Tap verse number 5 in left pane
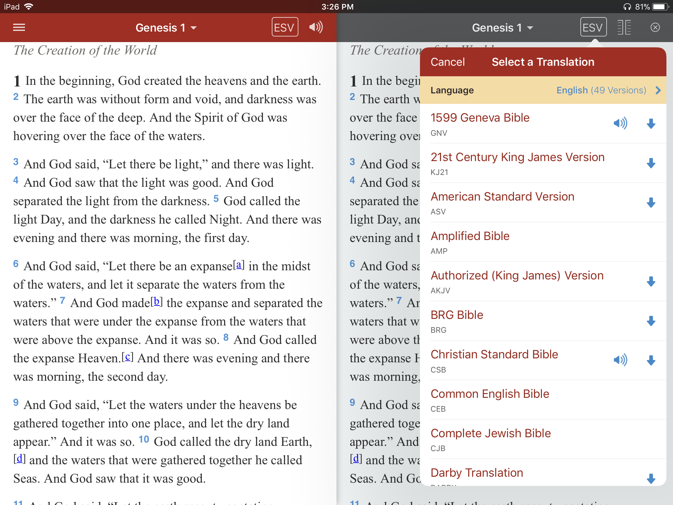This screenshot has height=505, width=673. (216, 199)
